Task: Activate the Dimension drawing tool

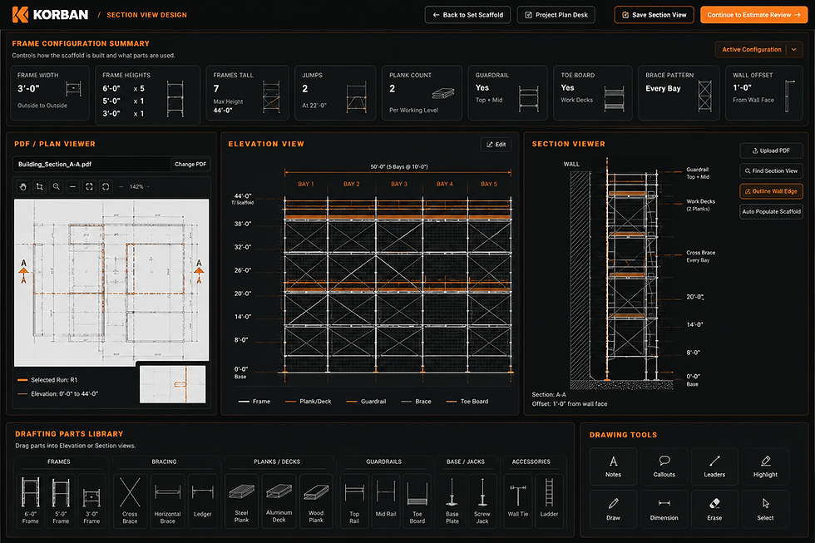Action: click(664, 509)
